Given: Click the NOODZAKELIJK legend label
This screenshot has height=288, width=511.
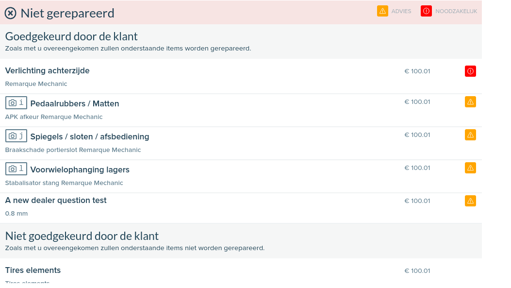Looking at the screenshot, I should pos(456,11).
